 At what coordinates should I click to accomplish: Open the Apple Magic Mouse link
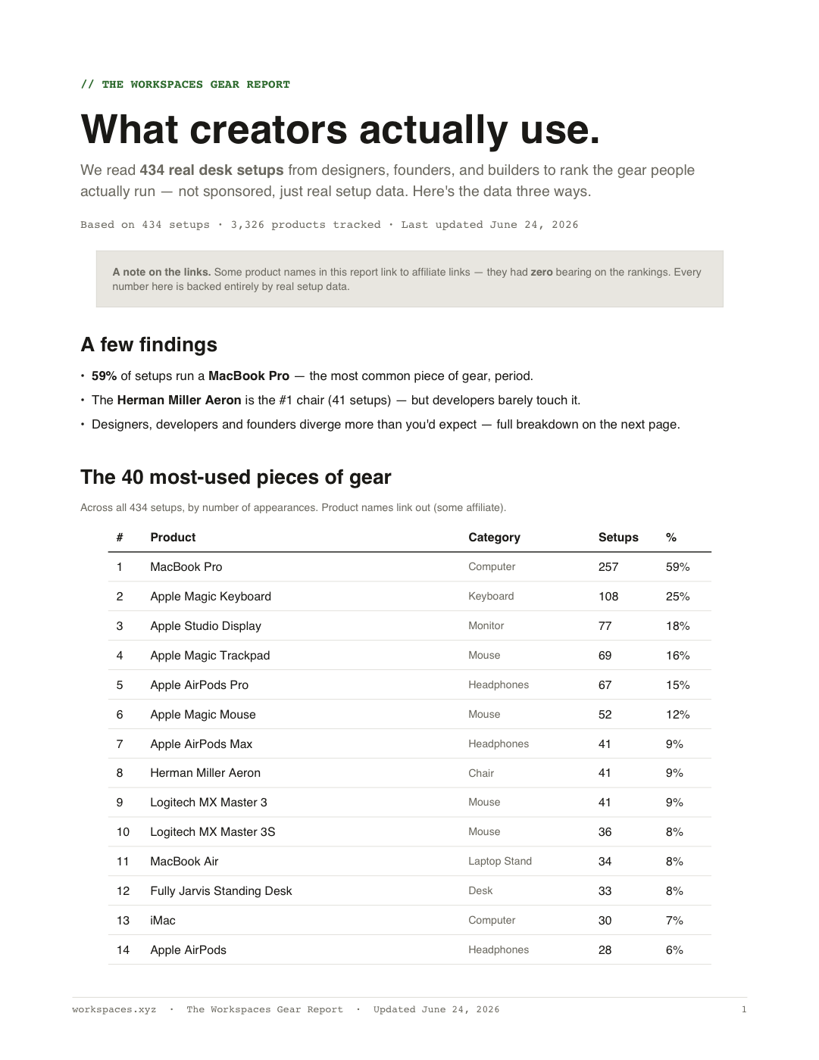point(203,714)
